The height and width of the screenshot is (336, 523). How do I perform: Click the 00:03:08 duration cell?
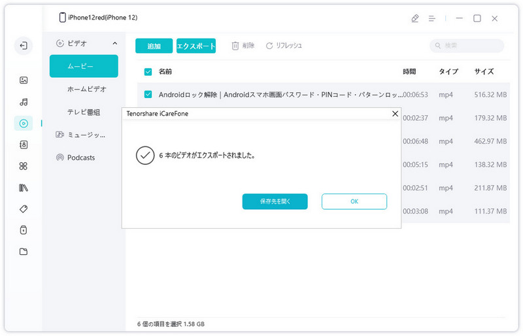(x=415, y=212)
